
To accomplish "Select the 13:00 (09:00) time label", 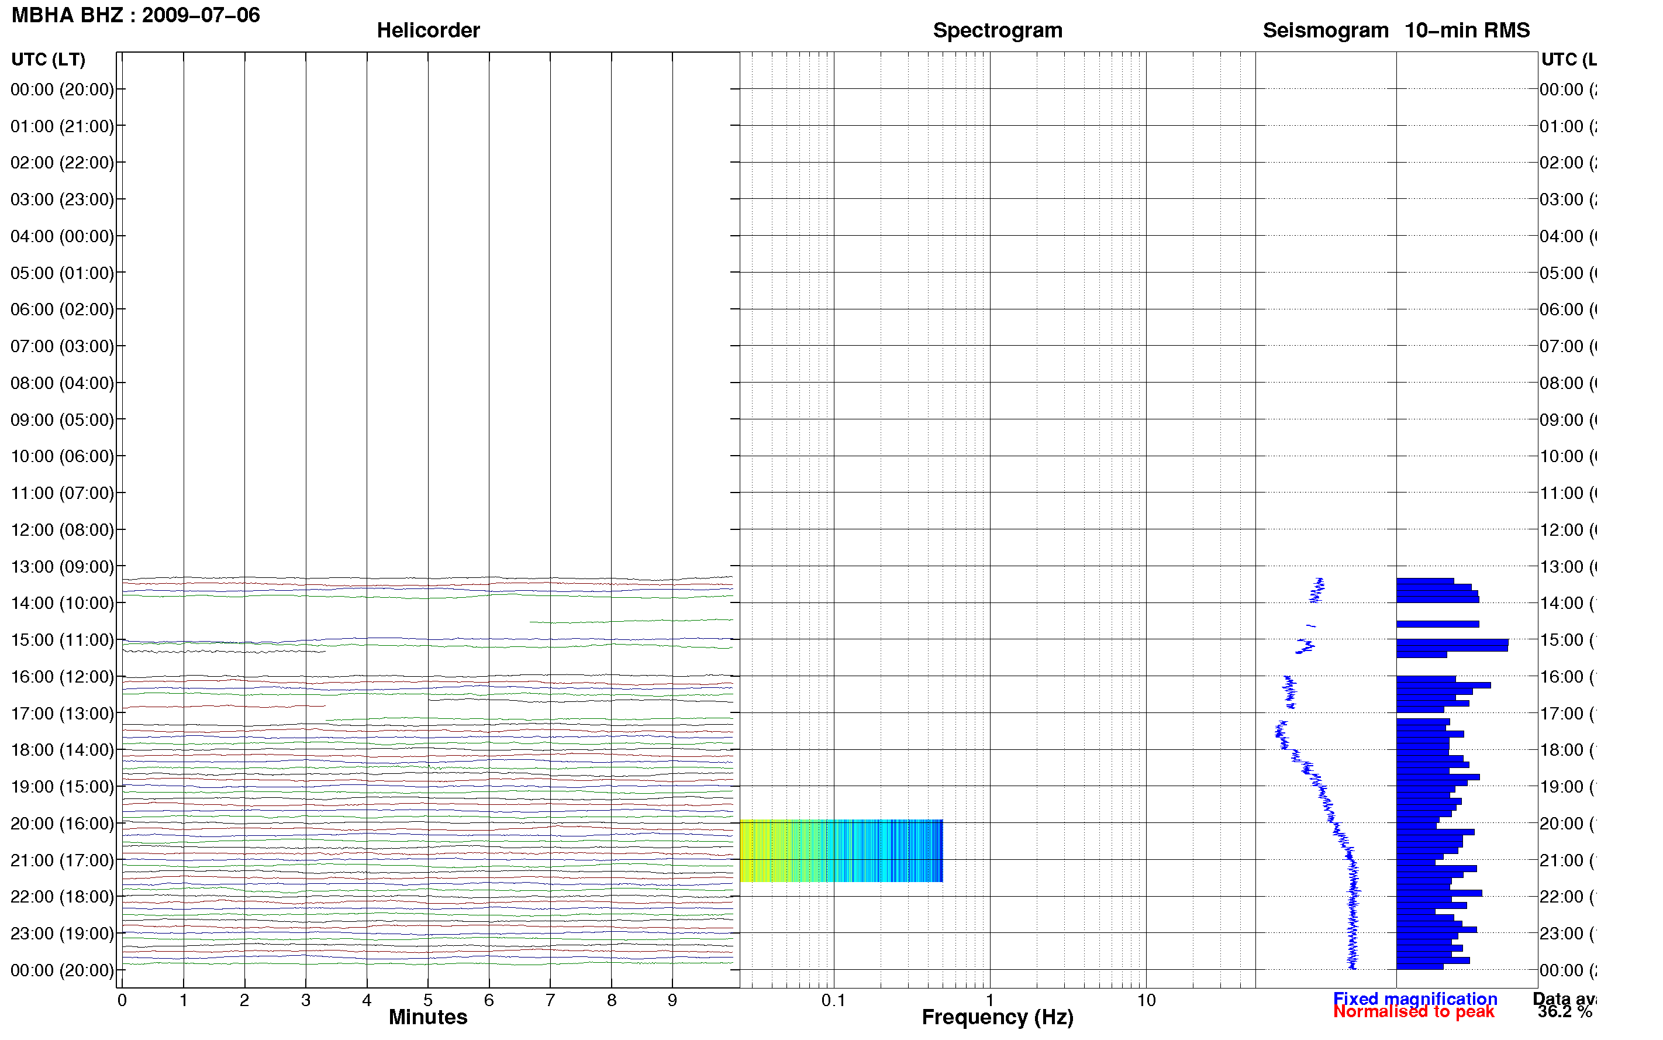I will (x=62, y=566).
